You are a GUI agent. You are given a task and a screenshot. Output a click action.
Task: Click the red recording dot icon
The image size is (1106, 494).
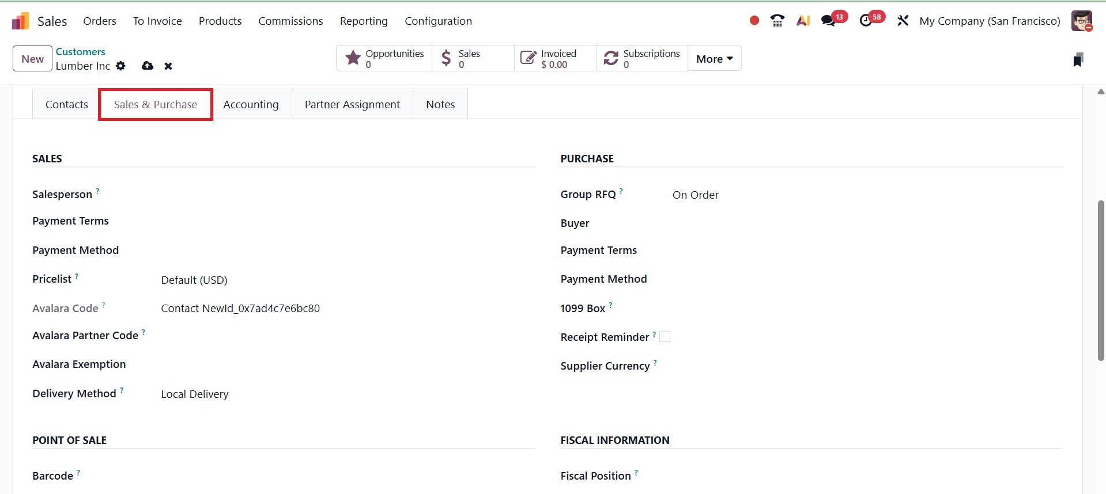(x=754, y=21)
